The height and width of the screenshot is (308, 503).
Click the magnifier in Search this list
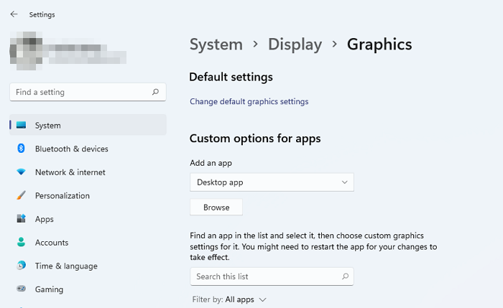pyautogui.click(x=345, y=276)
